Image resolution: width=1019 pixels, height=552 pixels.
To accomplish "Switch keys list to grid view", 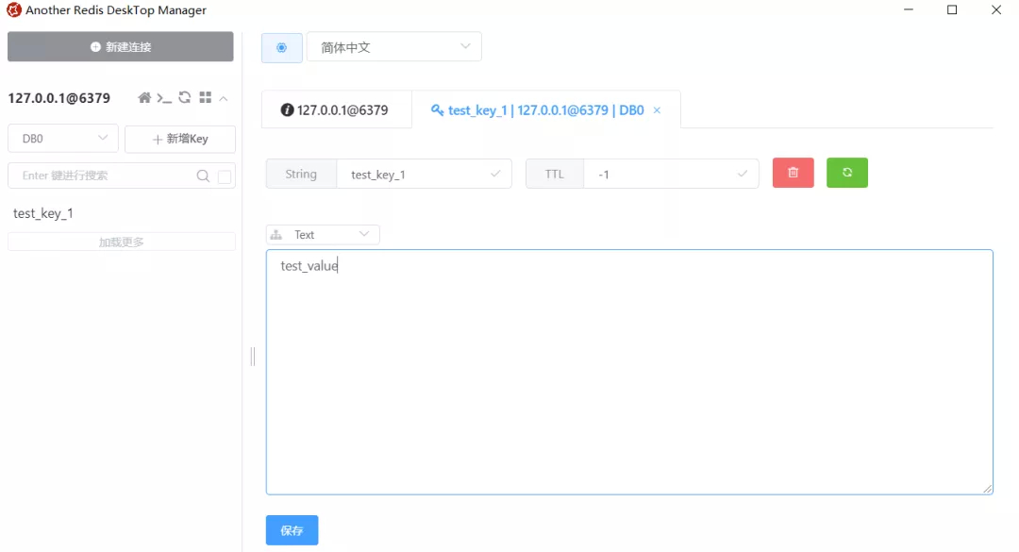I will 205,97.
